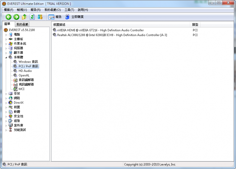Click the 伺服器 server icon
Image resolution: width=236 pixels, height=169 pixels.
pyautogui.click(x=10, y=48)
